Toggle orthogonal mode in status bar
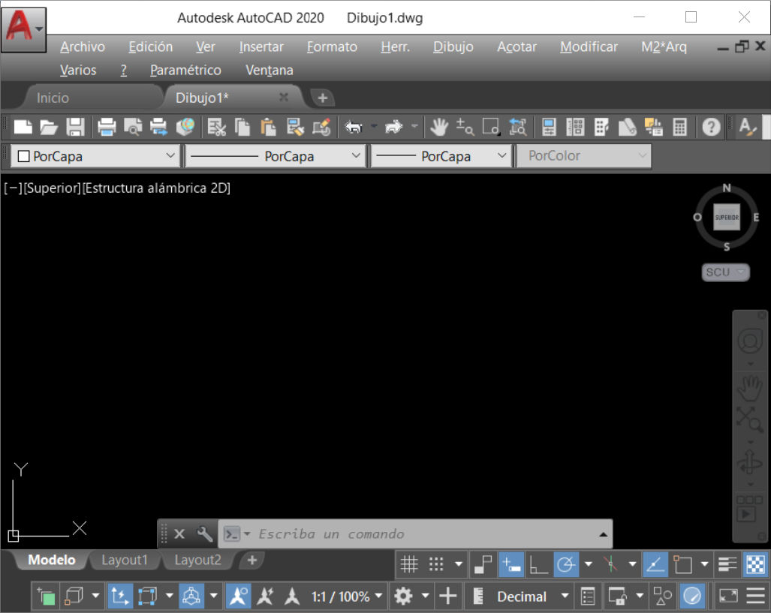Screen dimensions: 771x613 [538, 563]
